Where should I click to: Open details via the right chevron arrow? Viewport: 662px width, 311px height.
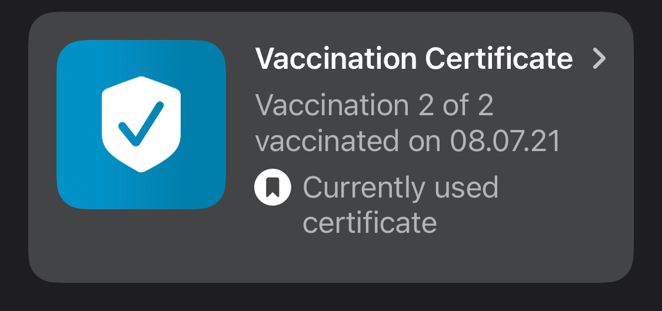[x=600, y=58]
